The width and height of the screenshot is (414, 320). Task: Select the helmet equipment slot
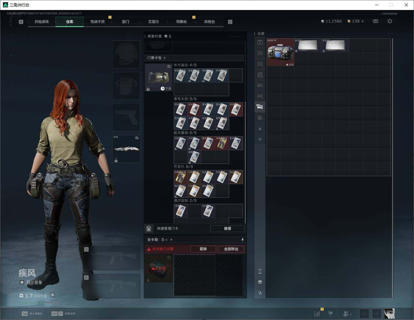(126, 54)
